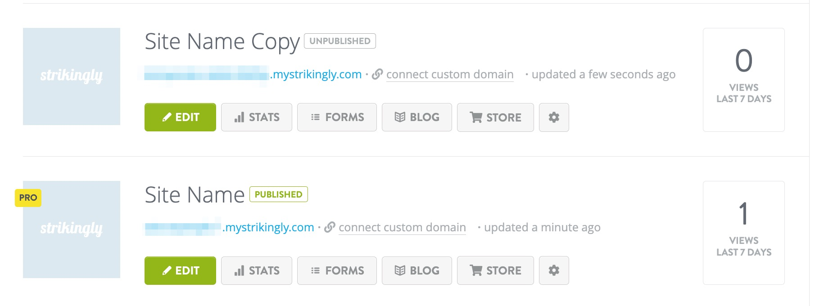Connect custom domain for published Site Name

point(402,227)
